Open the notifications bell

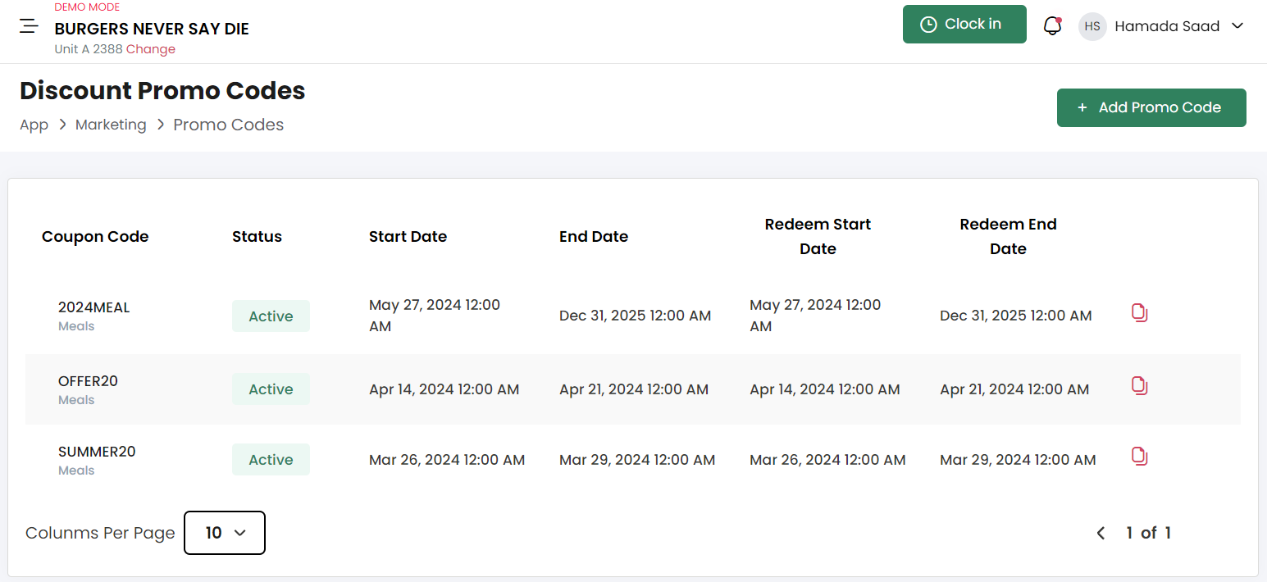click(x=1052, y=25)
